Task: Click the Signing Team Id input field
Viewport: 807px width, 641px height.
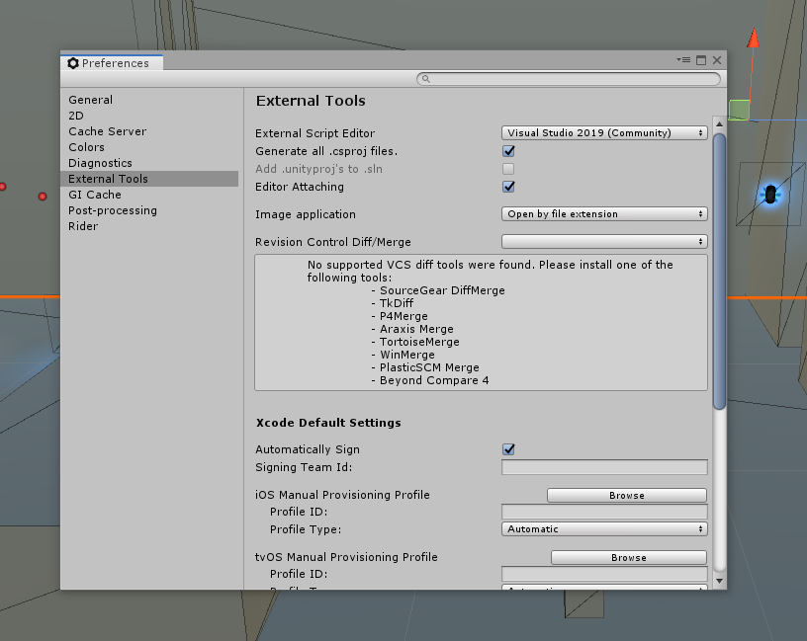Action: (x=604, y=467)
